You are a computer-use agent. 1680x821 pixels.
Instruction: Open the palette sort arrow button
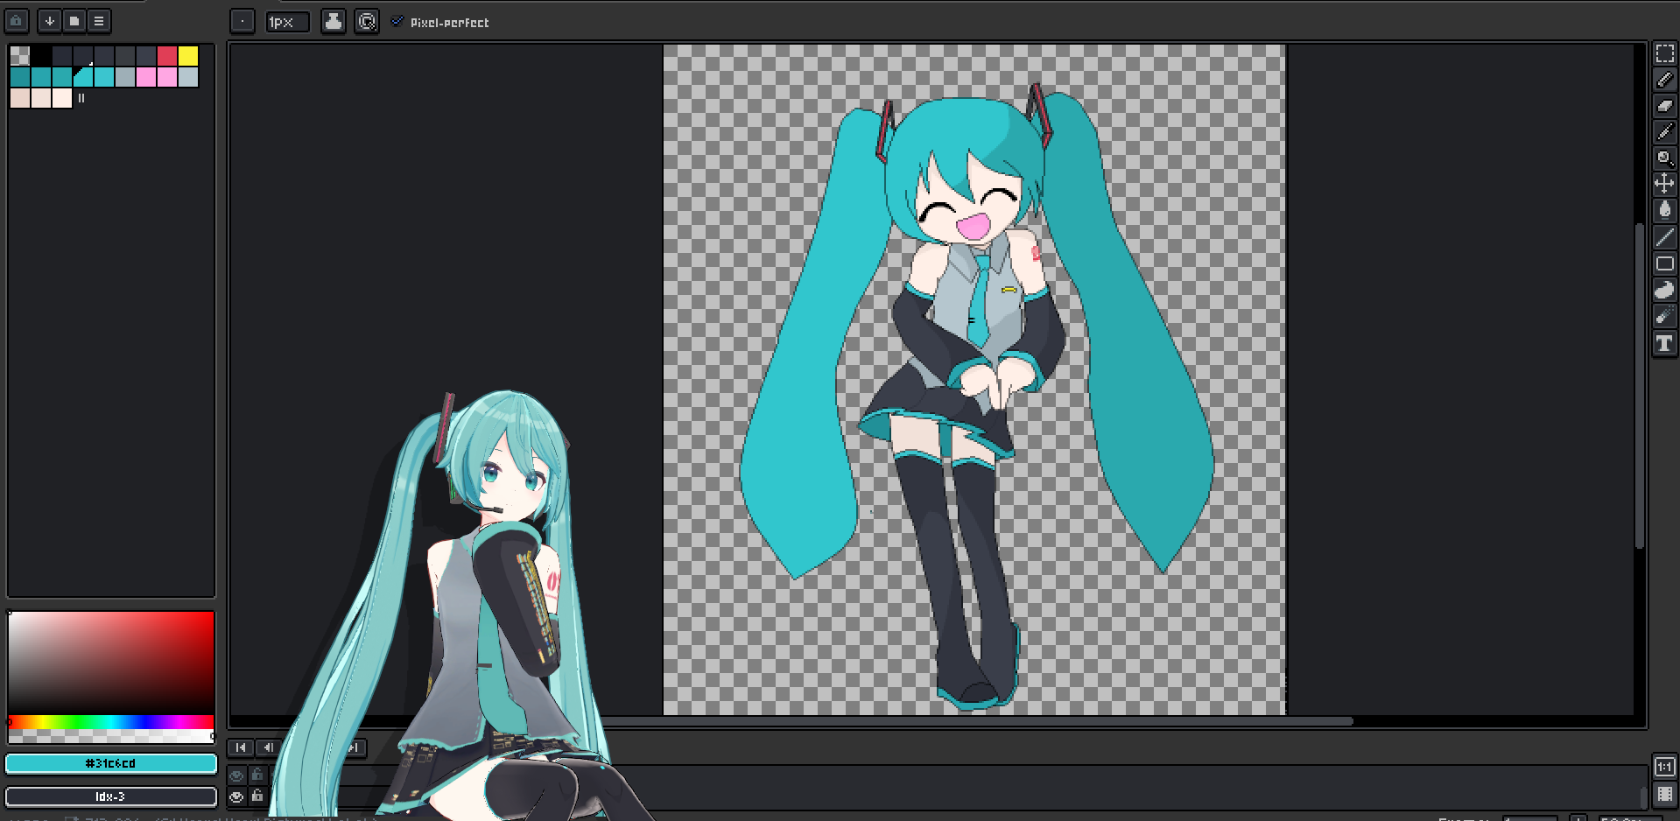(x=50, y=21)
